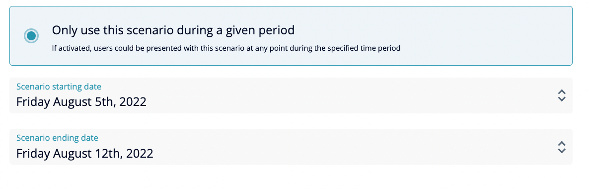Click the 'Friday August 12th, 2022' value
This screenshot has height=189, width=589.
pos(84,153)
